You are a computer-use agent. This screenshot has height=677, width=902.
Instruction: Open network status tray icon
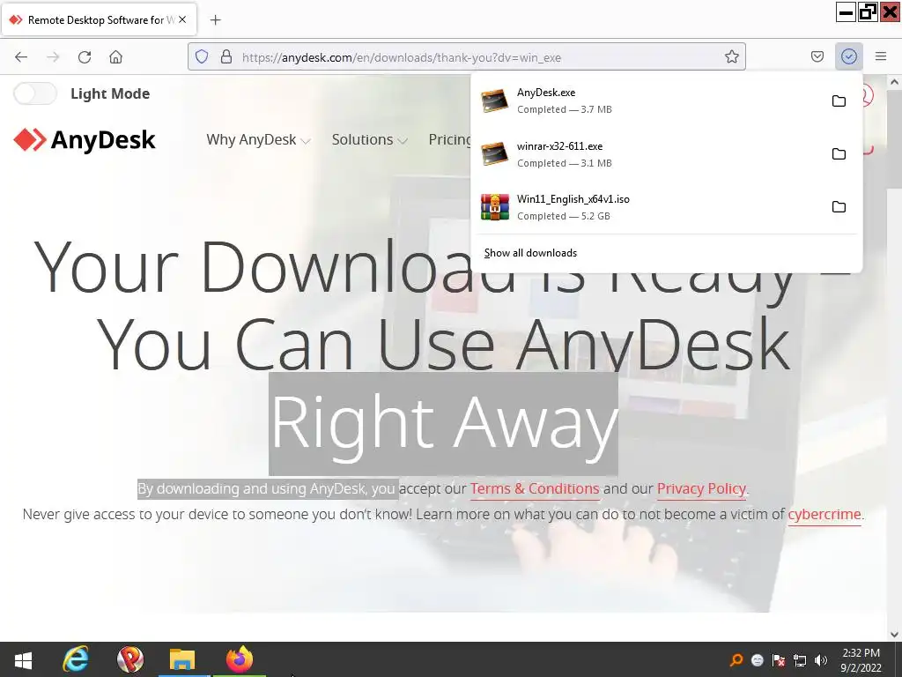click(800, 659)
